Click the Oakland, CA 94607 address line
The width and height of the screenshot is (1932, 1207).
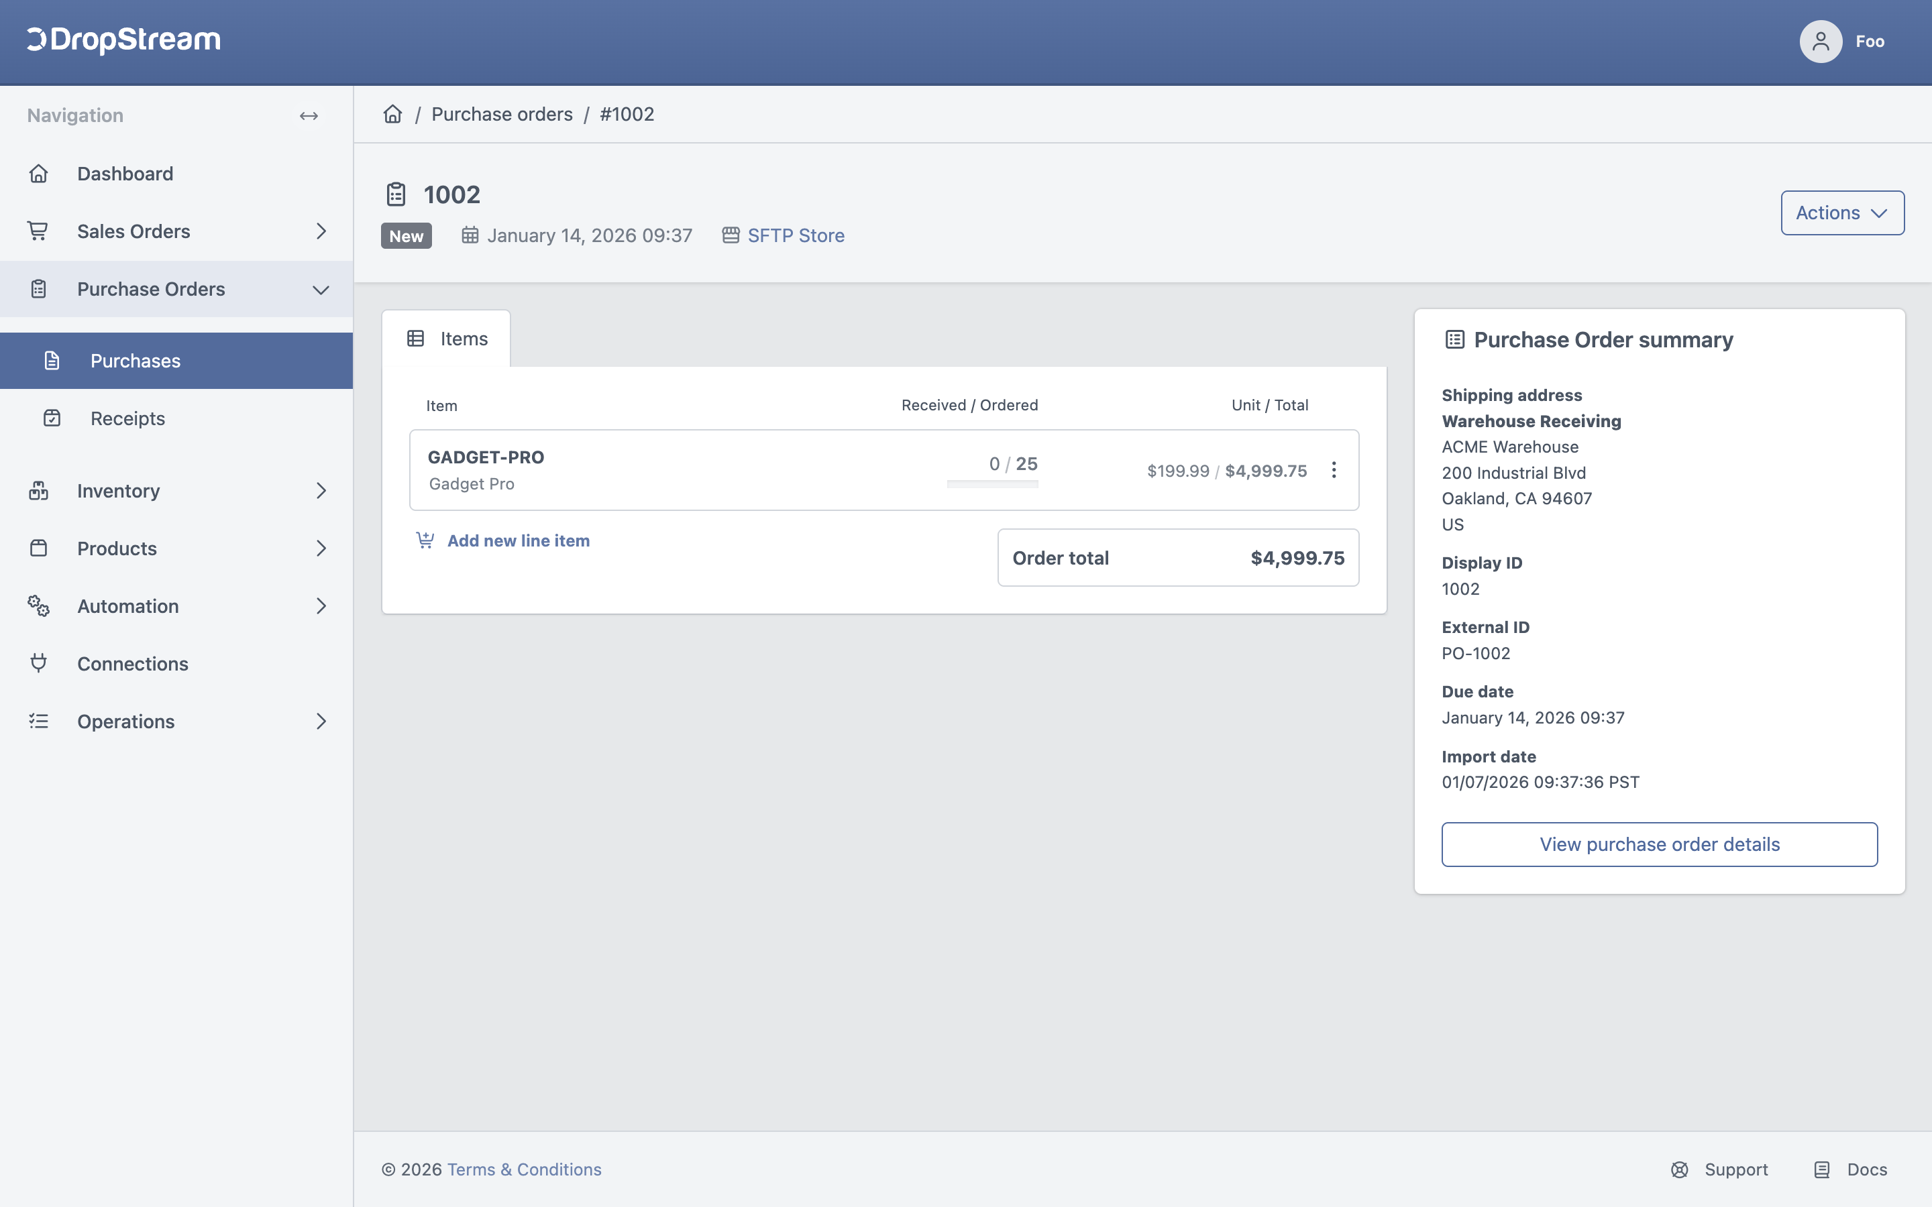tap(1517, 498)
